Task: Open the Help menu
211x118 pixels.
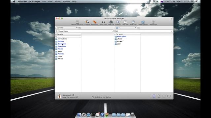Action: click(74, 1)
